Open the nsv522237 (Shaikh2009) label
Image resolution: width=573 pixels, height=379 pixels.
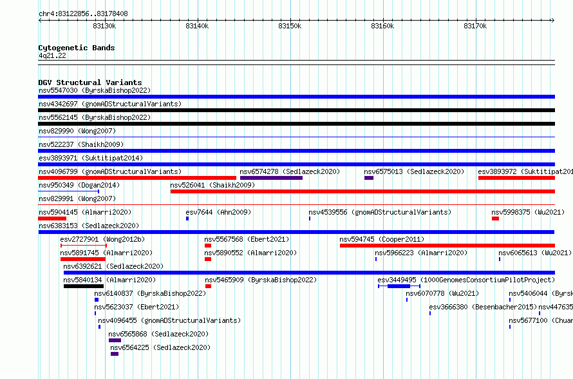(81, 144)
